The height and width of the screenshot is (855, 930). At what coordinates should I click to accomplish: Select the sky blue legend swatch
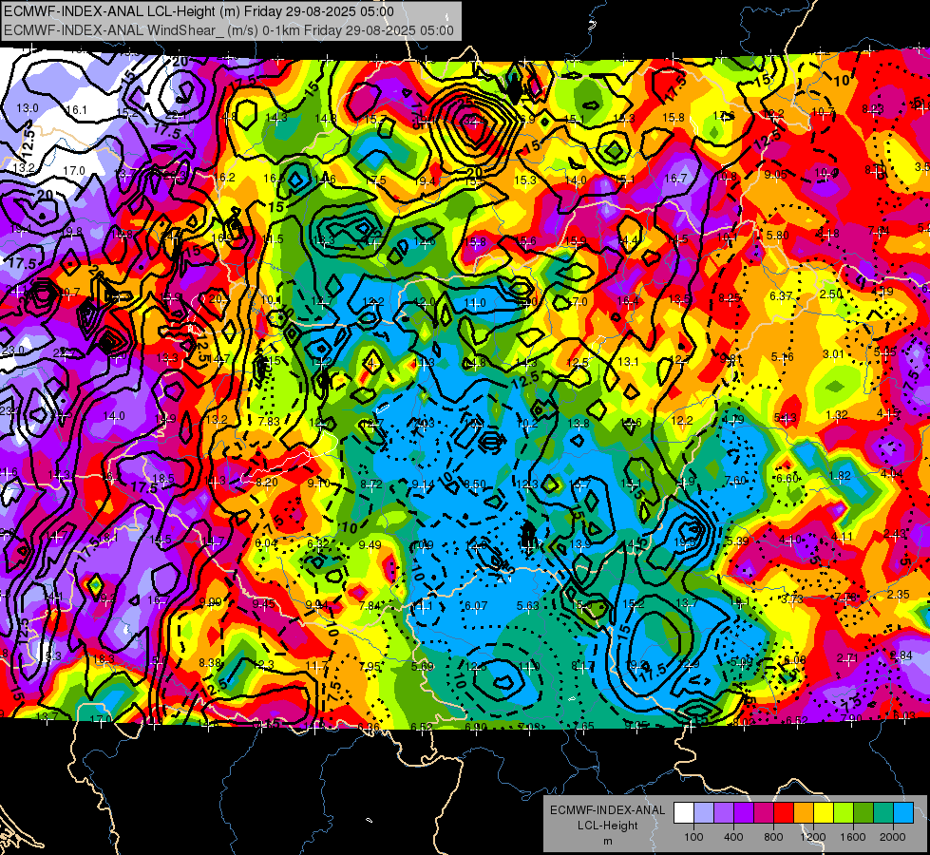(902, 813)
